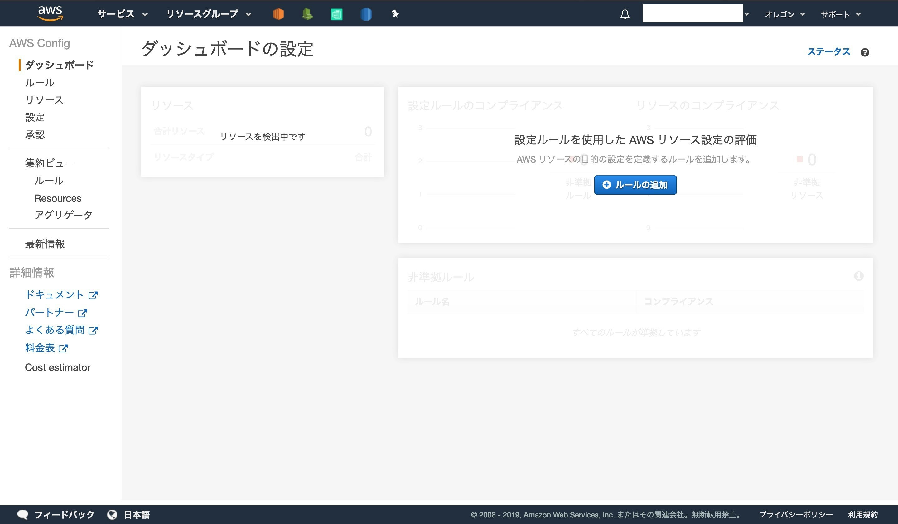Image resolution: width=898 pixels, height=524 pixels.
Task: Select ダッシュボード in the sidebar
Action: [x=60, y=65]
